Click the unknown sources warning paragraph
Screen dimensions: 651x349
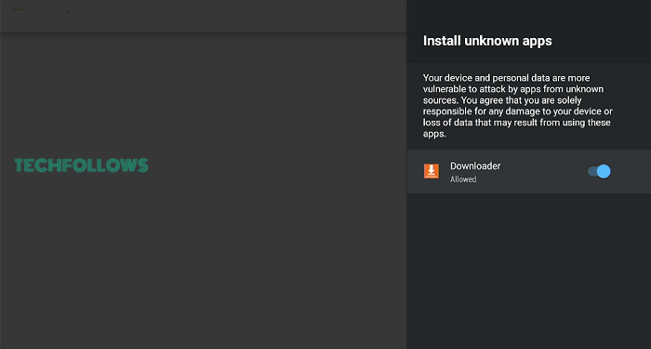click(x=518, y=106)
